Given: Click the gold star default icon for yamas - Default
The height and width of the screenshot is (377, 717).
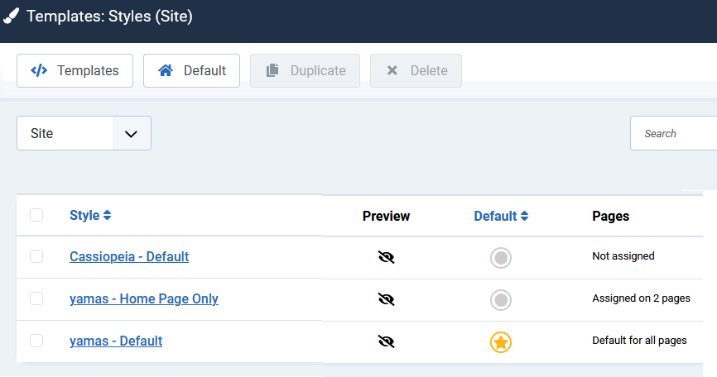Looking at the screenshot, I should pos(501,341).
